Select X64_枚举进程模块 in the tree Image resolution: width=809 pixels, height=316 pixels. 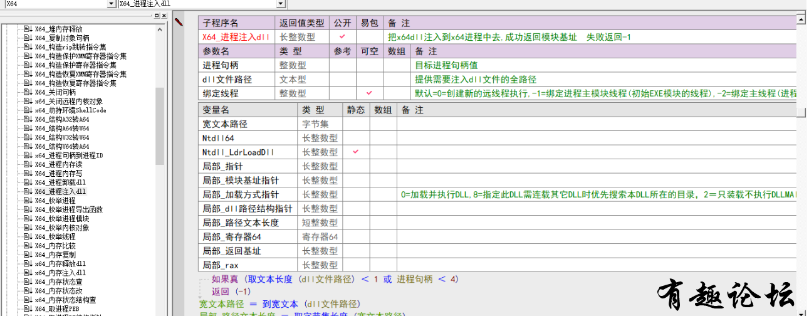coord(61,219)
